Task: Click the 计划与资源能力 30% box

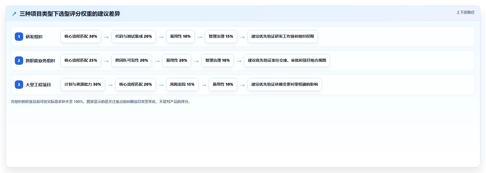Action: coord(83,85)
